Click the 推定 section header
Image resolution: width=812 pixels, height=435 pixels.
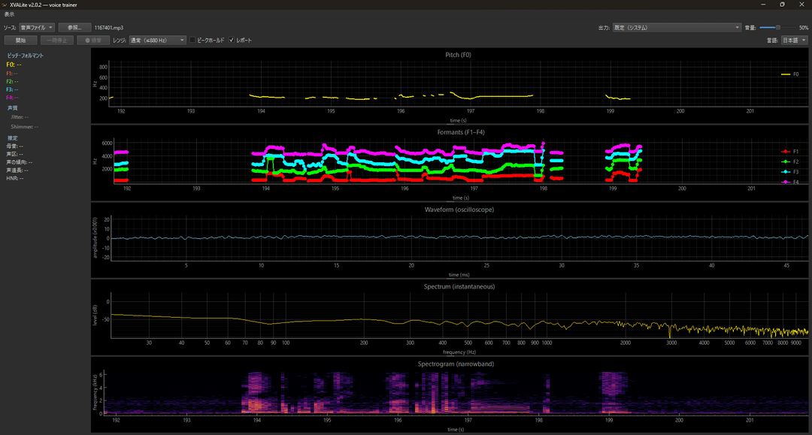pos(13,137)
